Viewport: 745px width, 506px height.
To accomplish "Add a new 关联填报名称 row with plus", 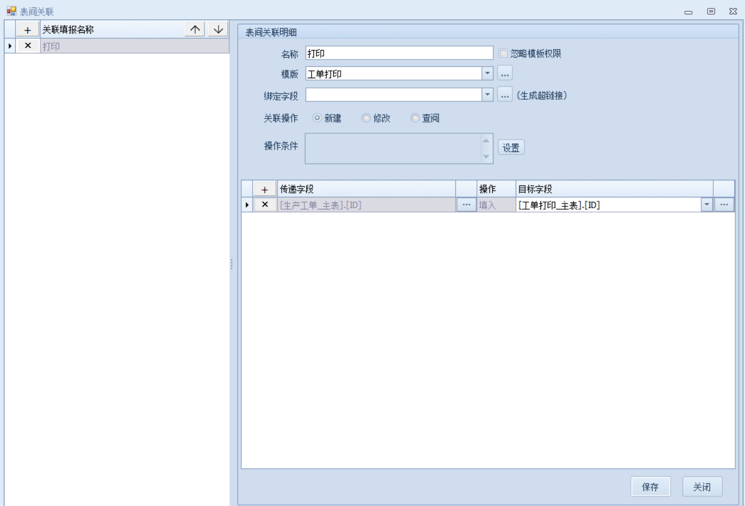I will pos(28,30).
